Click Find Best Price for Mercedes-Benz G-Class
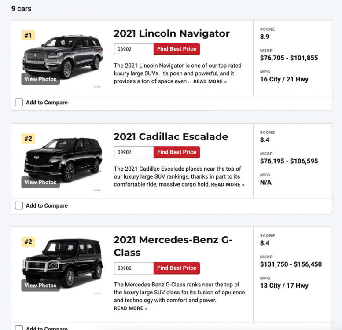Screen dimensions: 342x330 (x=177, y=268)
